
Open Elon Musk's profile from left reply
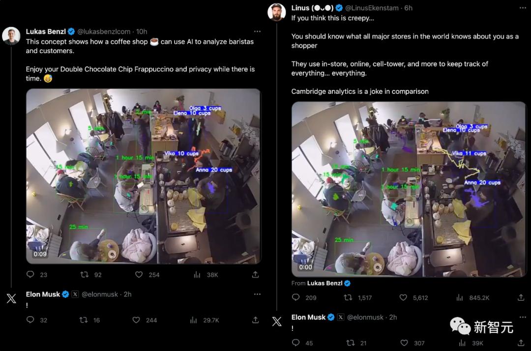(x=43, y=294)
